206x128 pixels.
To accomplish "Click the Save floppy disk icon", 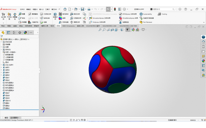I will (82, 9).
